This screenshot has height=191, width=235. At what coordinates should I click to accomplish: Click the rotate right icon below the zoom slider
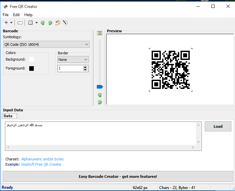pyautogui.click(x=100, y=102)
